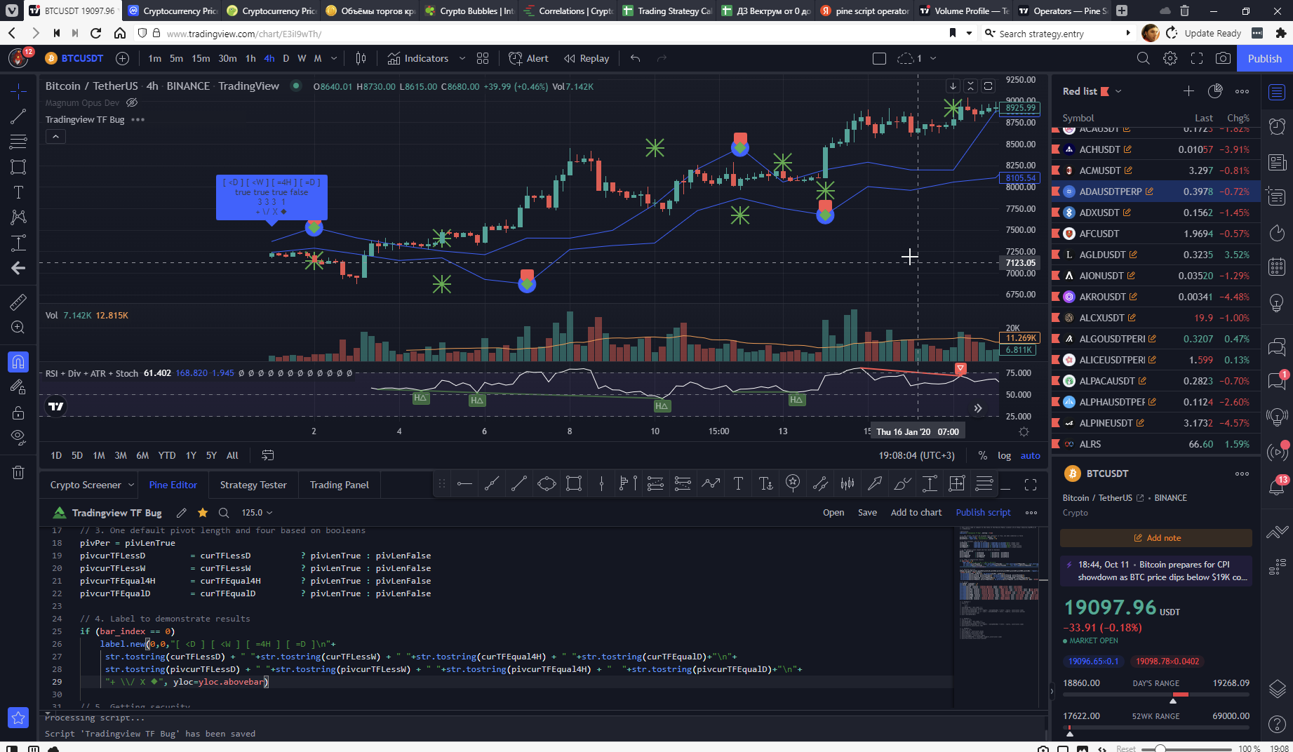Open ideas lightbulb panel

click(x=1277, y=302)
